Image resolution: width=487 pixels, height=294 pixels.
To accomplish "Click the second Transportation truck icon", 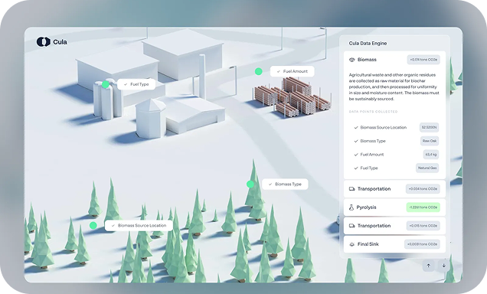I will click(x=352, y=226).
